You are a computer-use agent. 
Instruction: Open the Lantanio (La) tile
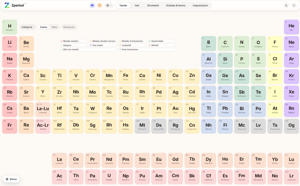tap(59, 160)
